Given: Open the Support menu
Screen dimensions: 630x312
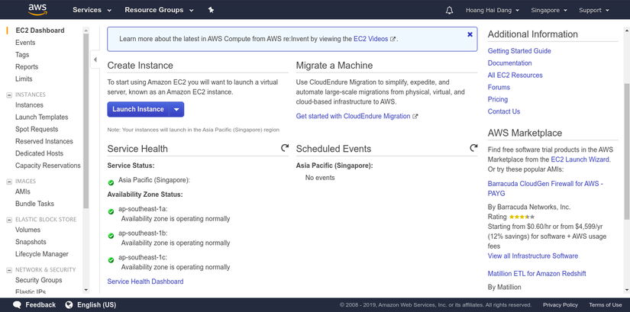Looking at the screenshot, I should click(x=594, y=11).
